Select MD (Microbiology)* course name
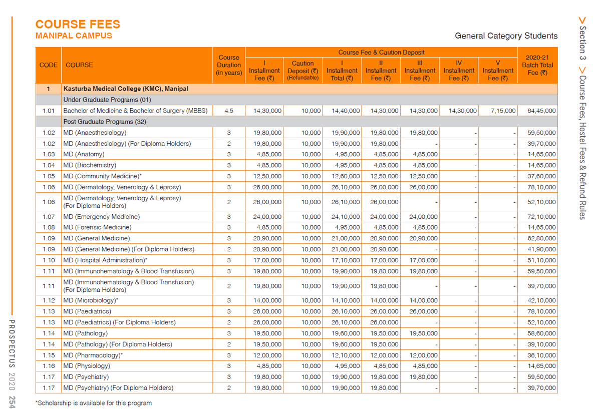The width and height of the screenshot is (601, 417). click(x=91, y=300)
